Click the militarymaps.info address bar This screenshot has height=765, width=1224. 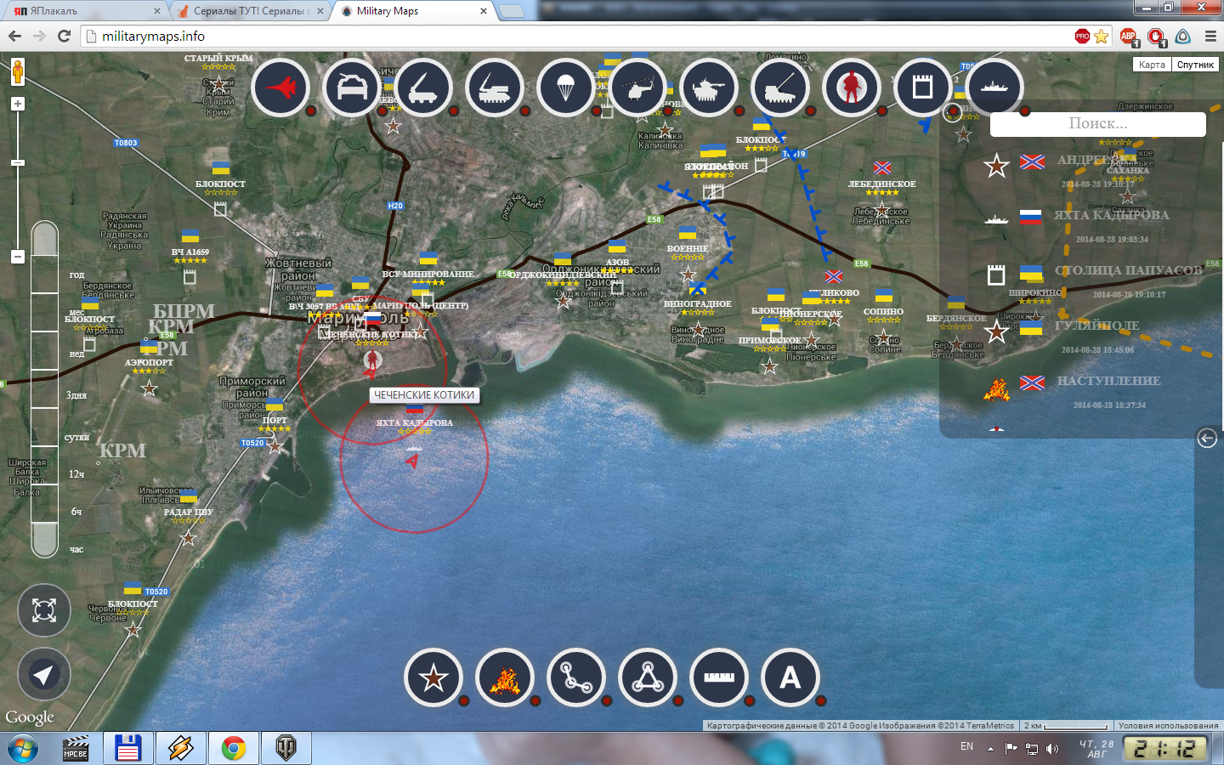point(578,36)
